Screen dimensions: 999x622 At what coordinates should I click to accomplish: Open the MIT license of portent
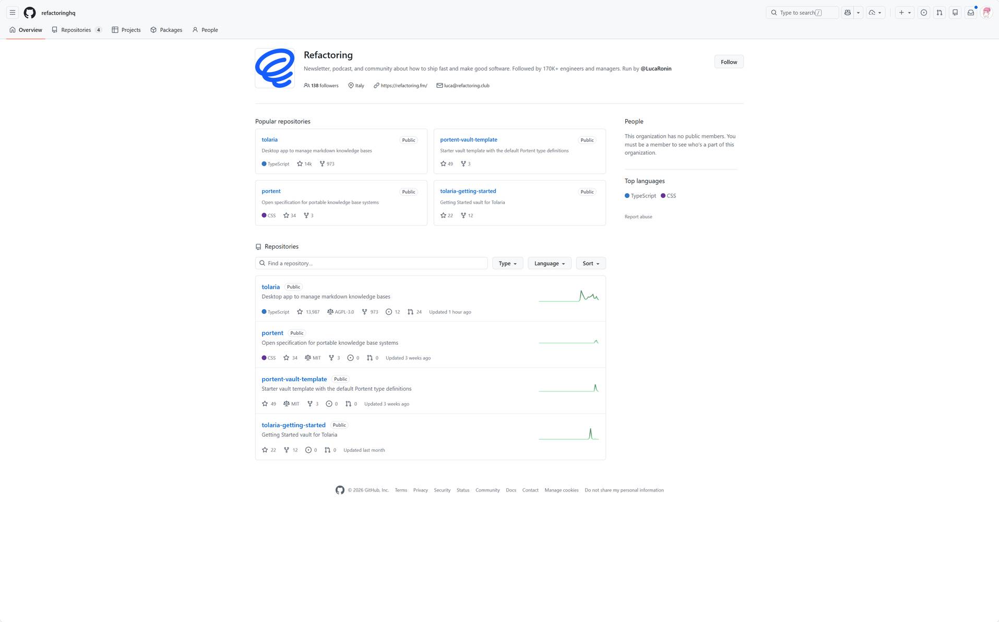coord(313,358)
